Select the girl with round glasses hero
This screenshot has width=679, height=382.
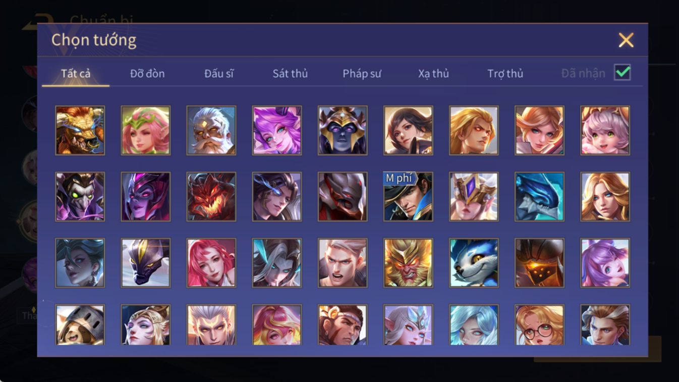[x=539, y=325]
